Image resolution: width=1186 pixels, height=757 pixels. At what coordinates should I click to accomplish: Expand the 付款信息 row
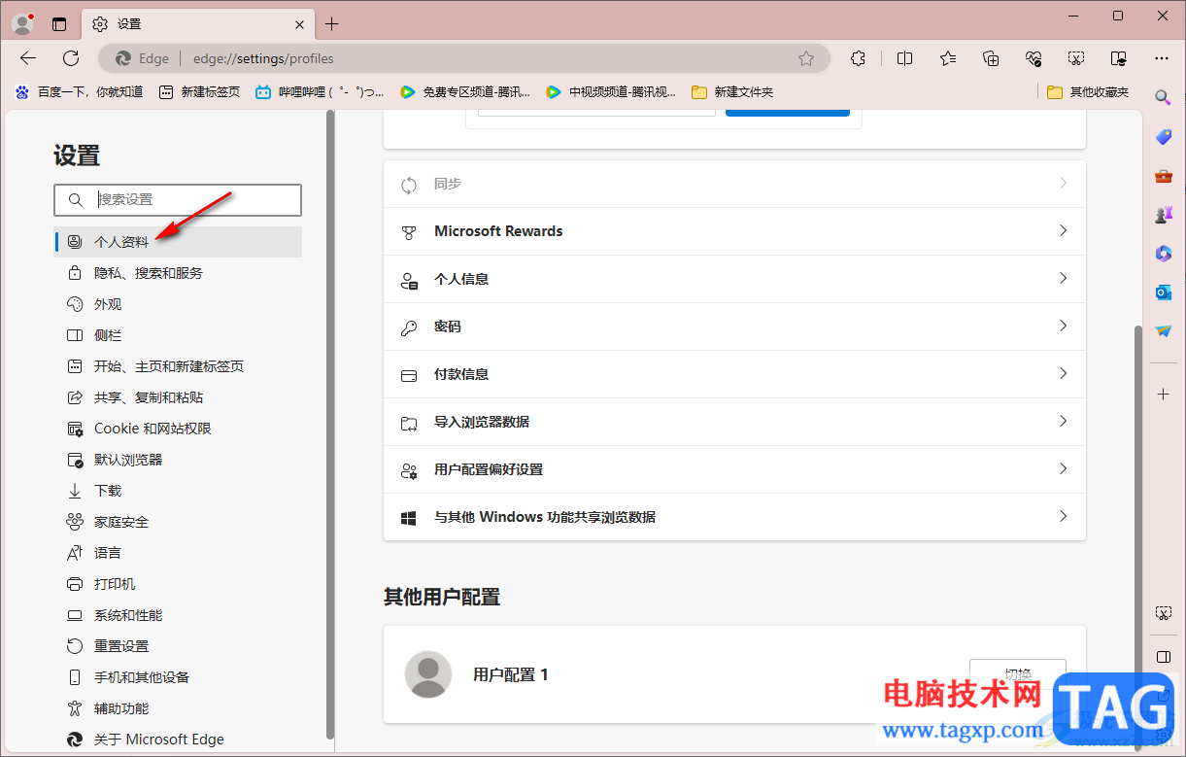coord(734,374)
